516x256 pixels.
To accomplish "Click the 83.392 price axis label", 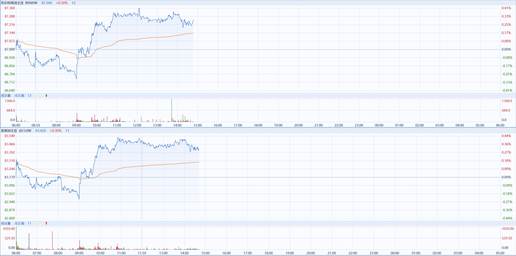I will [x=10, y=152].
